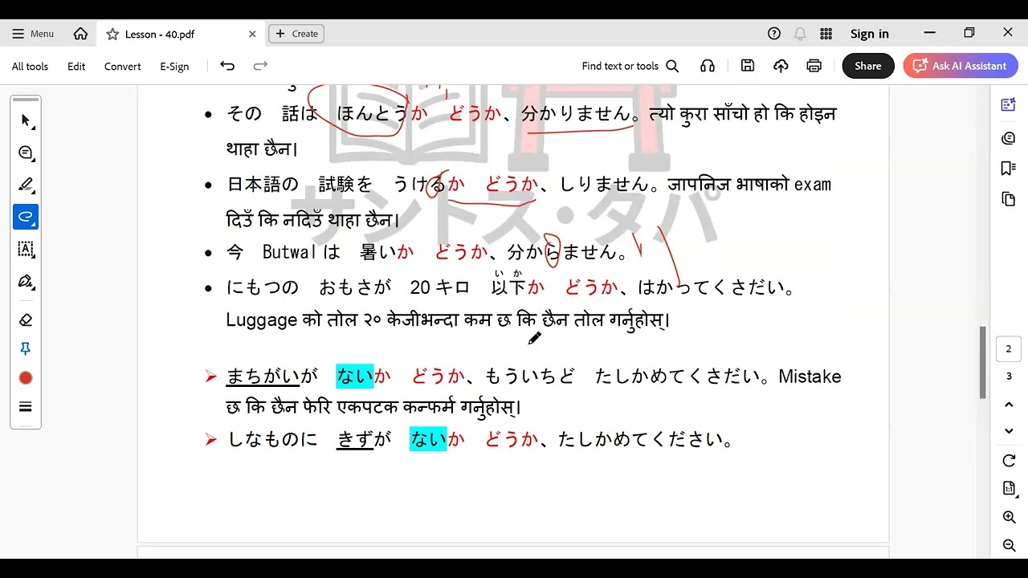Screen dimensions: 1028x578
Task: Click the Redo arrow icon
Action: [260, 66]
